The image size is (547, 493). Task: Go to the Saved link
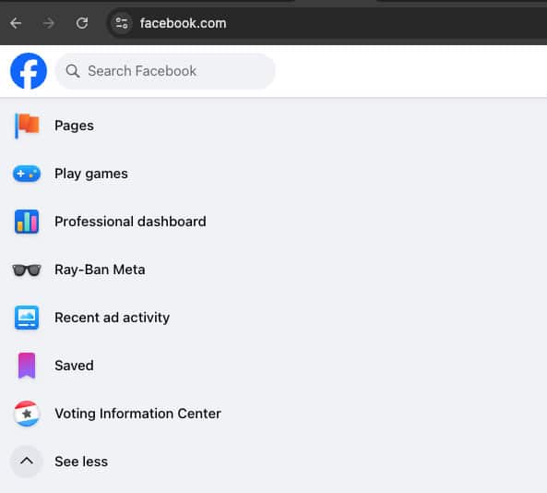pos(74,366)
